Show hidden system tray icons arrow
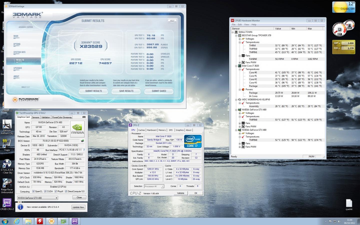The width and height of the screenshot is (360, 225). (325, 221)
